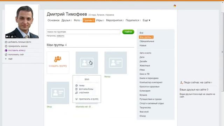Select the Кулинария category
224x126 pixels.
pyautogui.click(x=145, y=91)
